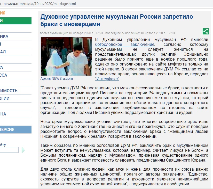
Task: Click the "Архив NEWSru.com" photo caption
Action: pos(57,78)
